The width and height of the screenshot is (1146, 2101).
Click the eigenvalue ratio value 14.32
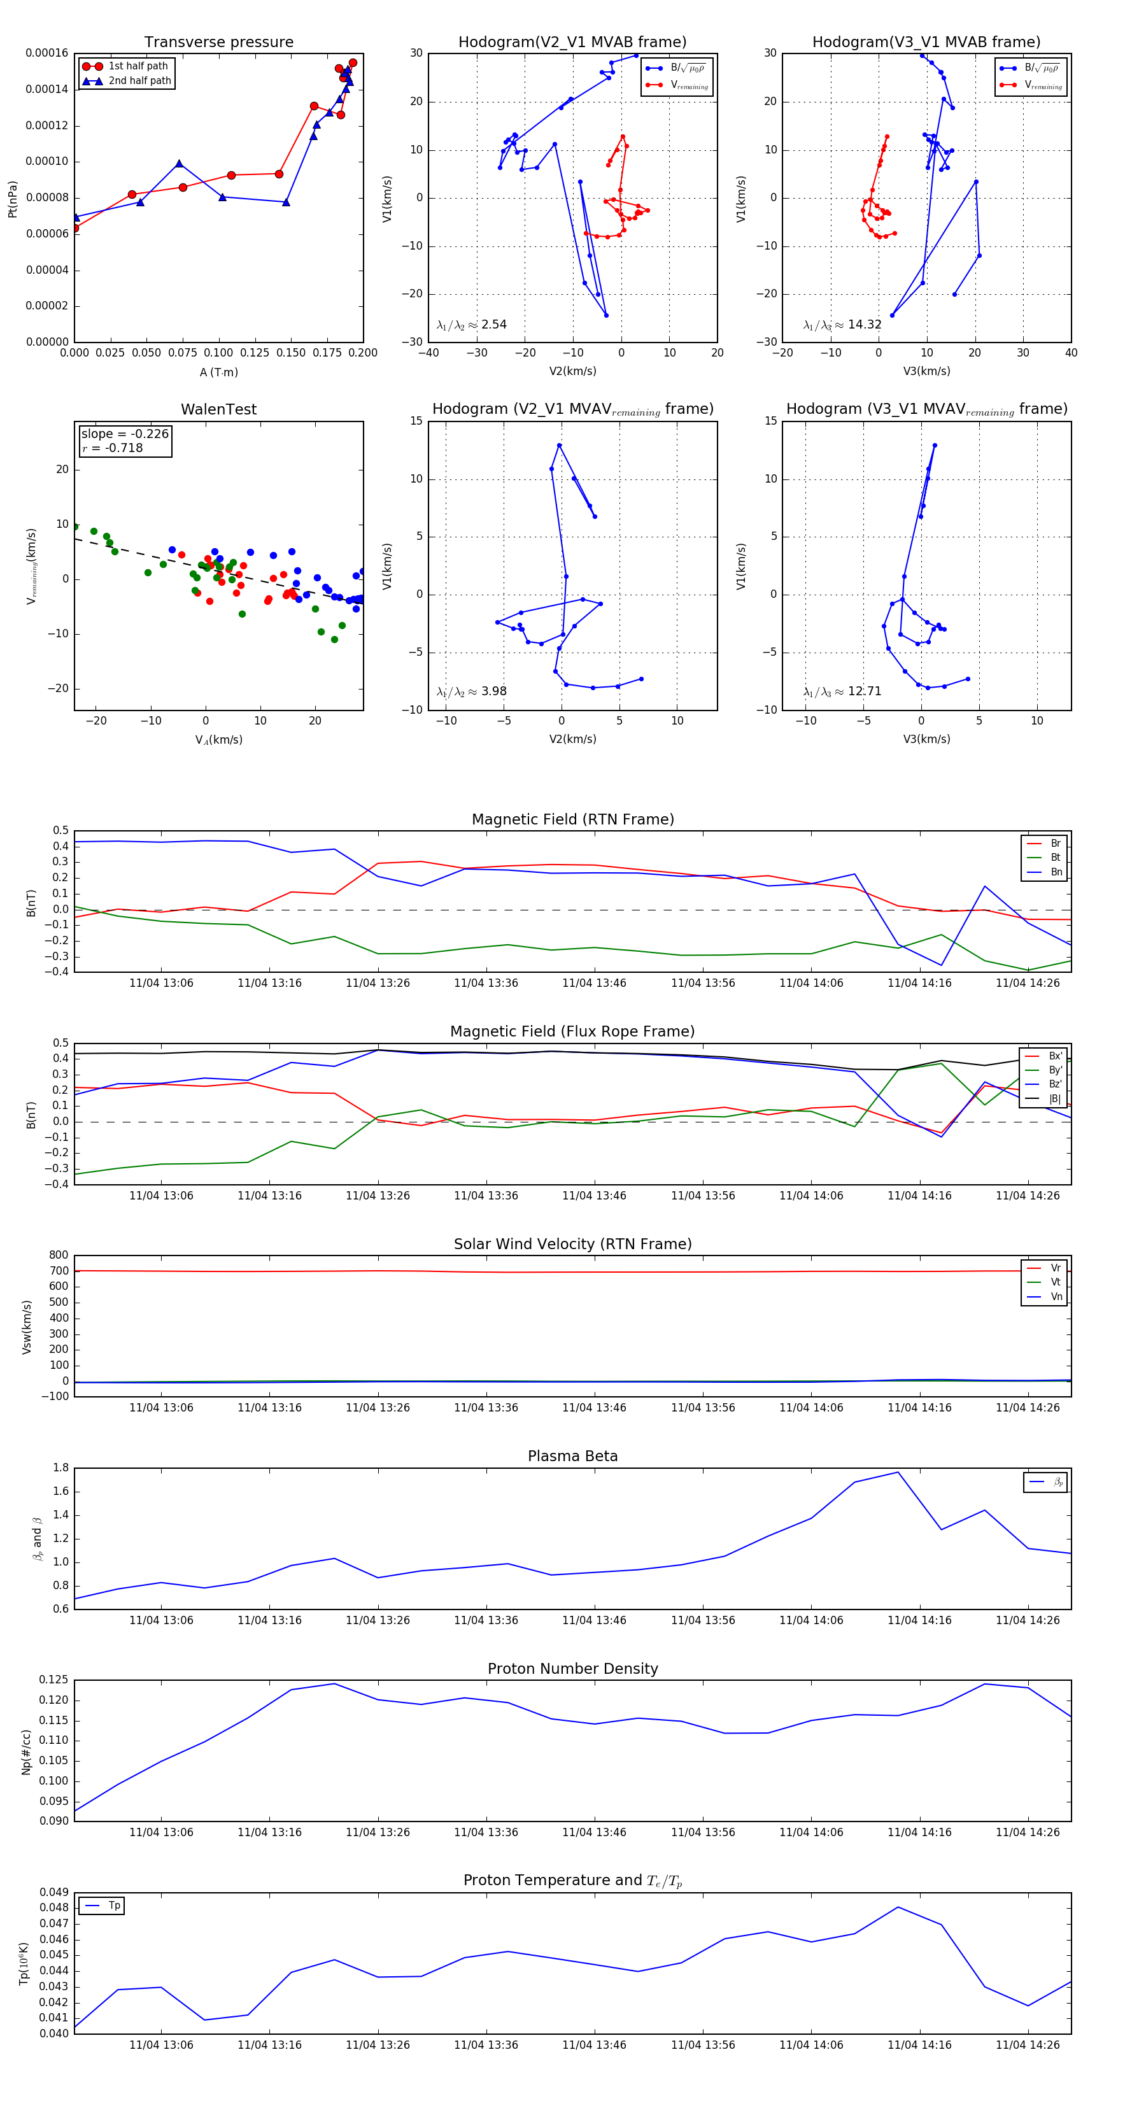coord(865,325)
